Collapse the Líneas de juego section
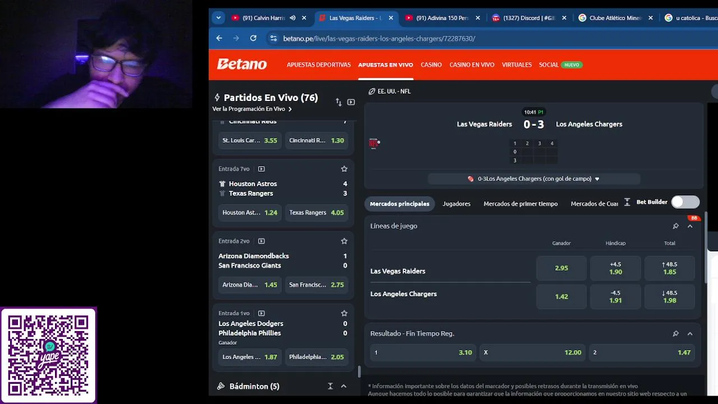Screen dimensions: 718x404 pyautogui.click(x=690, y=226)
